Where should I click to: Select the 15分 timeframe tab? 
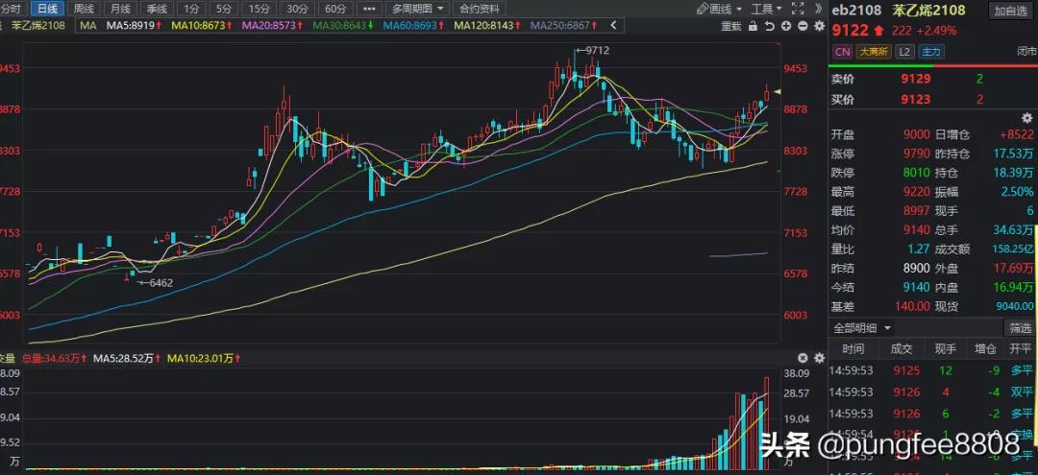[x=259, y=9]
